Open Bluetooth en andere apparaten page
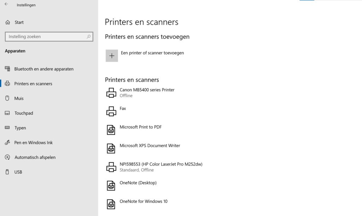 click(x=44, y=69)
